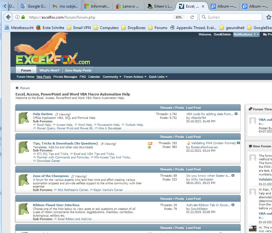This screenshot has width=272, height=233.
Task: Open the Forums bookmark folder
Action: (158, 28)
